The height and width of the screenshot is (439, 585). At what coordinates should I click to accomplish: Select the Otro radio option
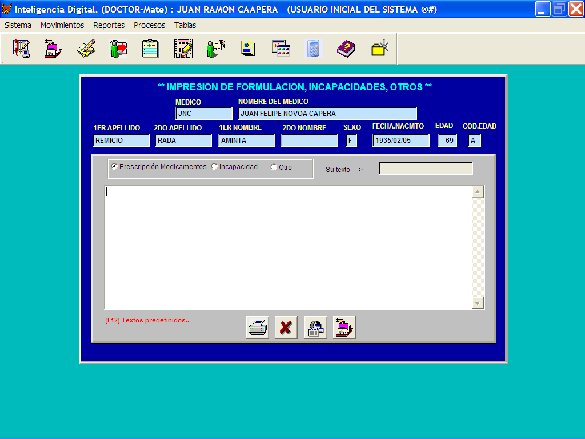[281, 167]
